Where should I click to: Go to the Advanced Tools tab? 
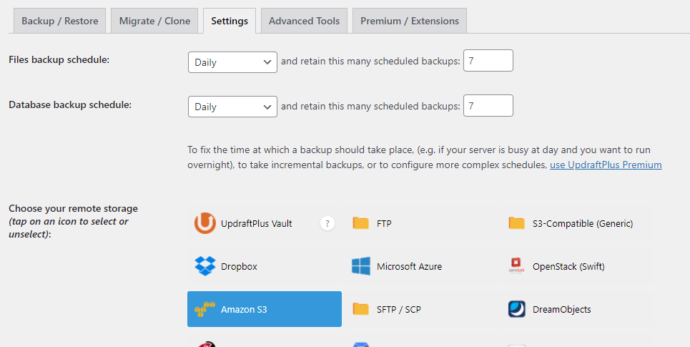coord(304,21)
